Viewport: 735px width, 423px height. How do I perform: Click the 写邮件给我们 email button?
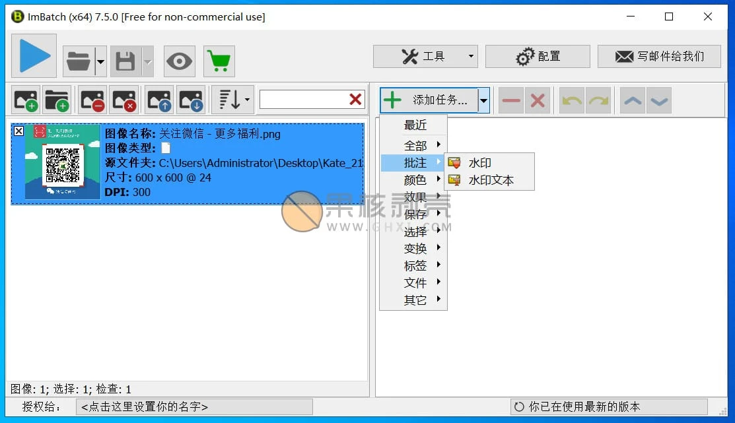659,57
